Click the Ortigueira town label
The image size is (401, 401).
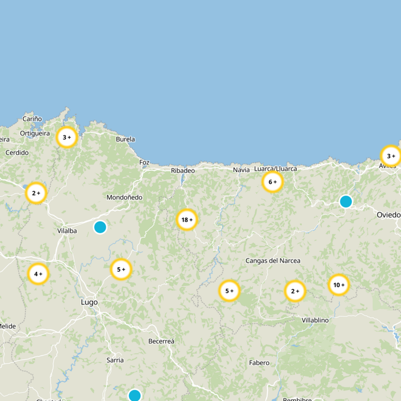tap(35, 133)
